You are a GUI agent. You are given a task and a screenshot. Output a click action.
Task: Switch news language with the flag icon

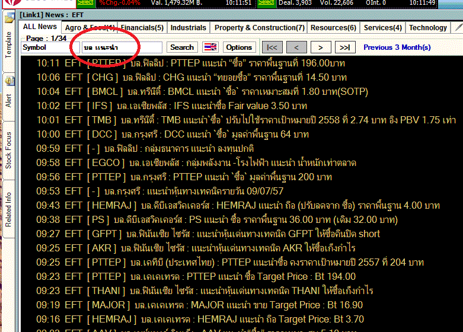210,47
